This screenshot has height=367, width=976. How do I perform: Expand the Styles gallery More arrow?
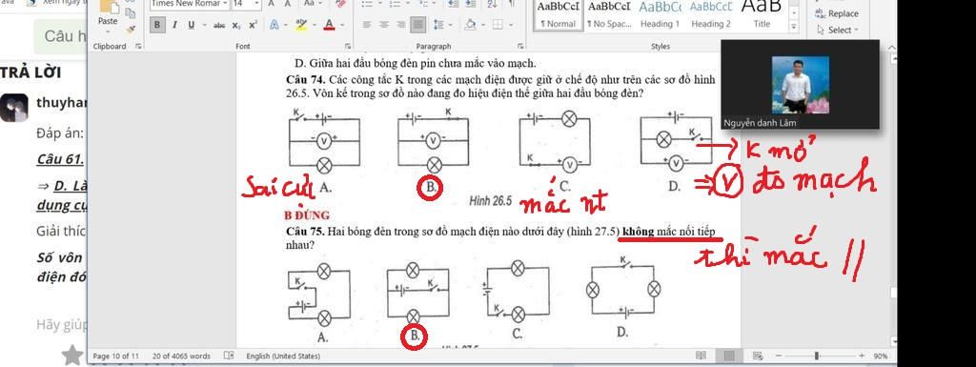(x=793, y=27)
